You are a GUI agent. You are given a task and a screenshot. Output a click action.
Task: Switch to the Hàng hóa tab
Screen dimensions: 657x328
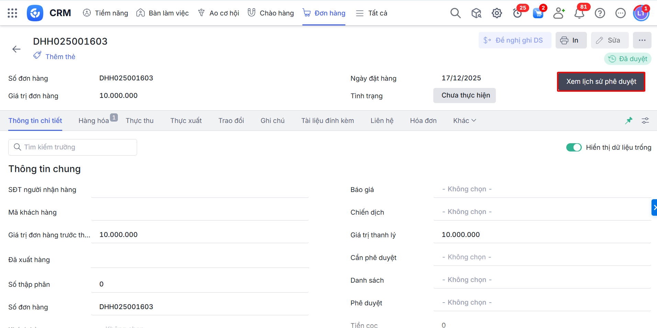tap(93, 121)
